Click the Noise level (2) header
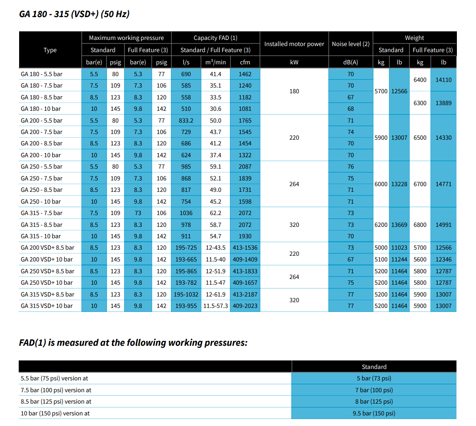The width and height of the screenshot is (476, 426). click(x=350, y=44)
